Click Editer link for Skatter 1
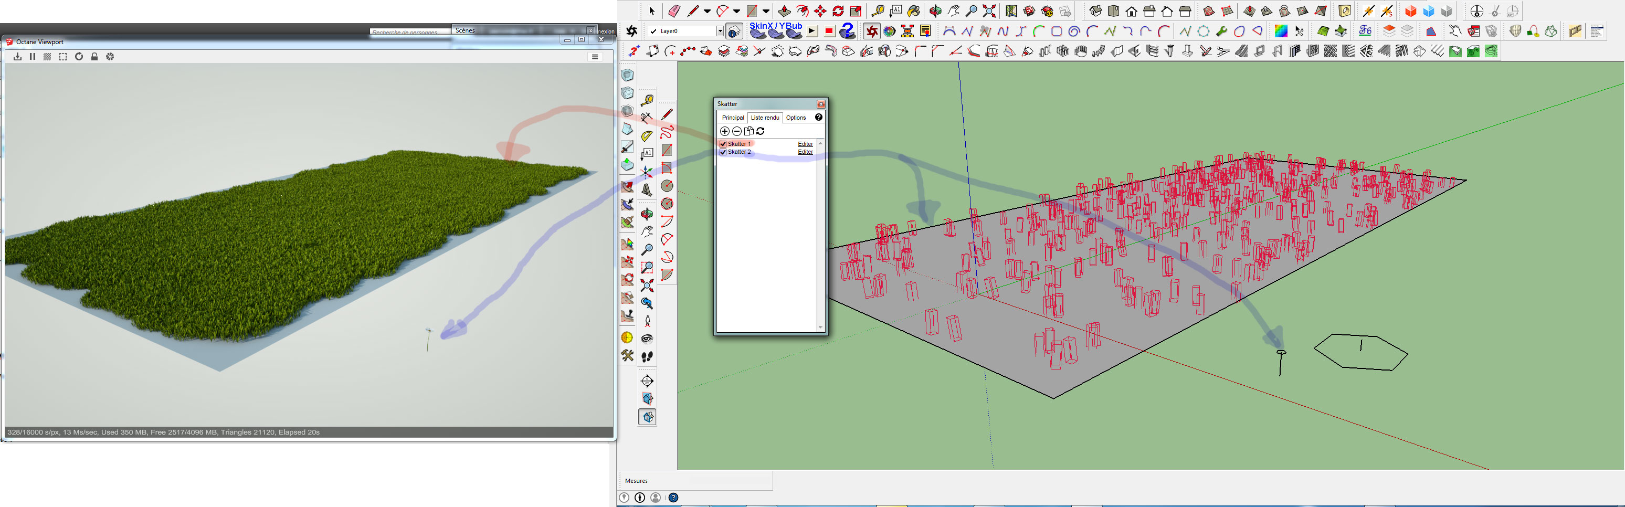 [805, 144]
